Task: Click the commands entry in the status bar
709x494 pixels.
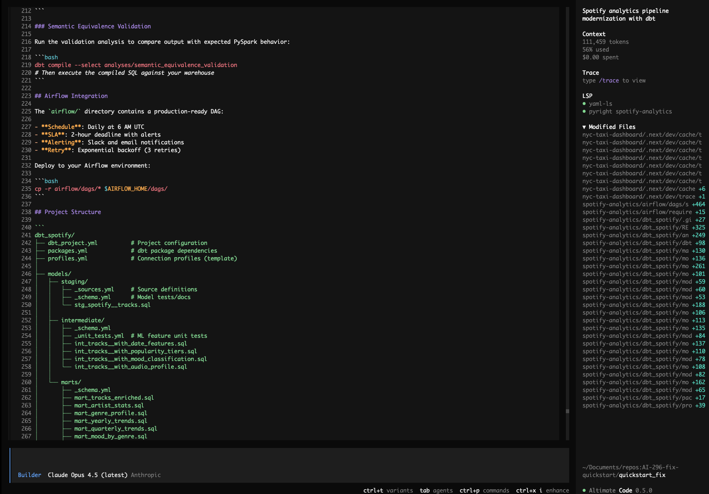Action: (496, 490)
